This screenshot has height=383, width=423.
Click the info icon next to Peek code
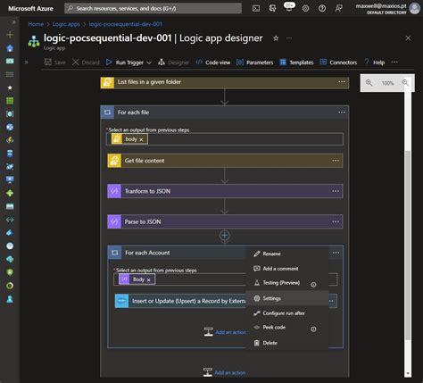pyautogui.click(x=313, y=329)
